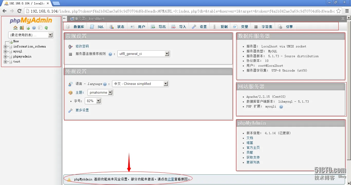351x185 pixels.
Task: Open the 更新列表 link
Action: click(x=253, y=162)
